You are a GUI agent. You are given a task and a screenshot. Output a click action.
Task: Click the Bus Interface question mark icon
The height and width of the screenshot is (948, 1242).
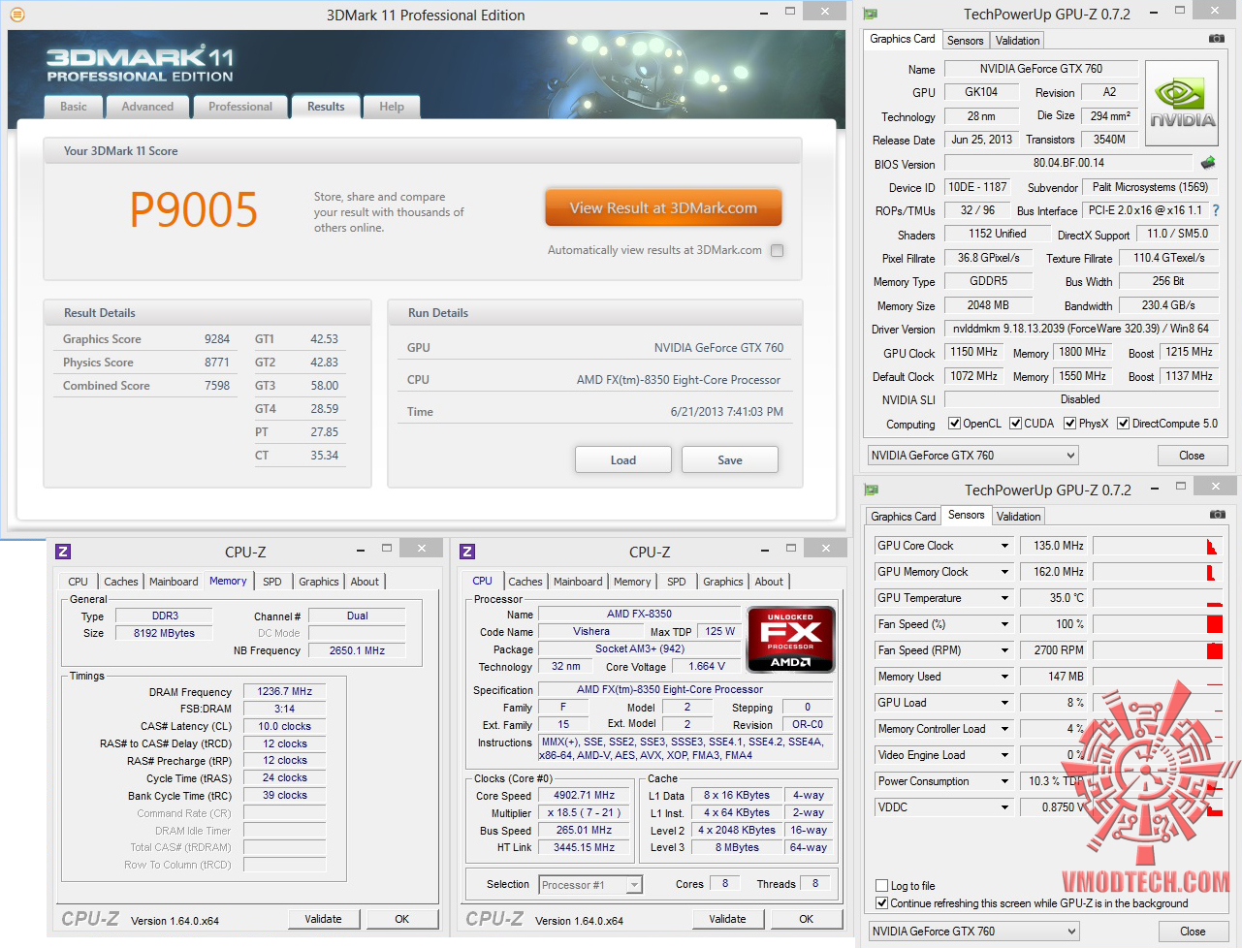click(x=1216, y=210)
